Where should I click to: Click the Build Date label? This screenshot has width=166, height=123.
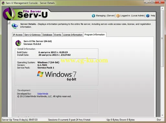[22, 52]
